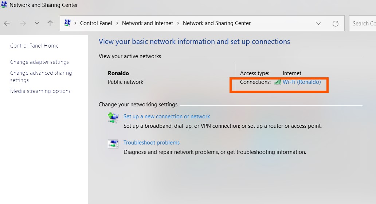Click the Troubleshoot problems icon

pos(113,144)
